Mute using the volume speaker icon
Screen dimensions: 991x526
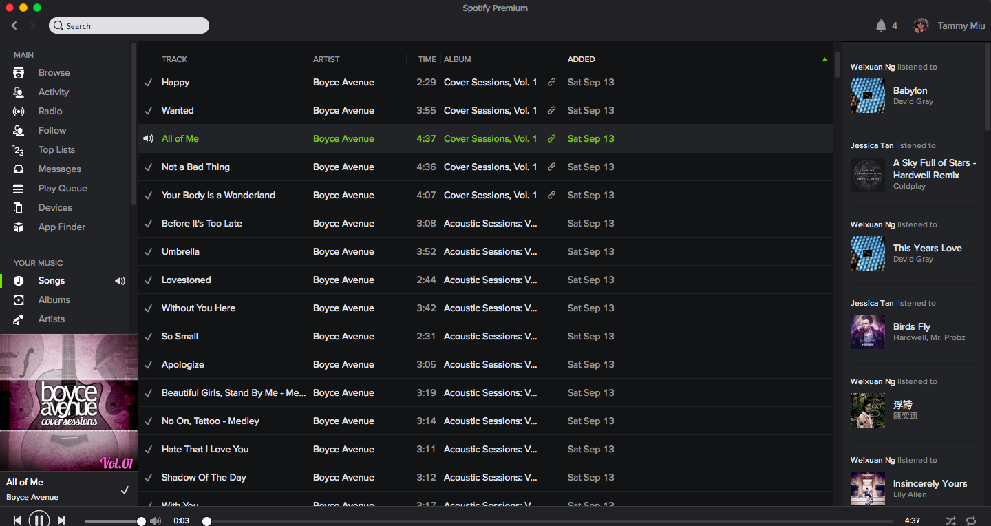pyautogui.click(x=156, y=521)
